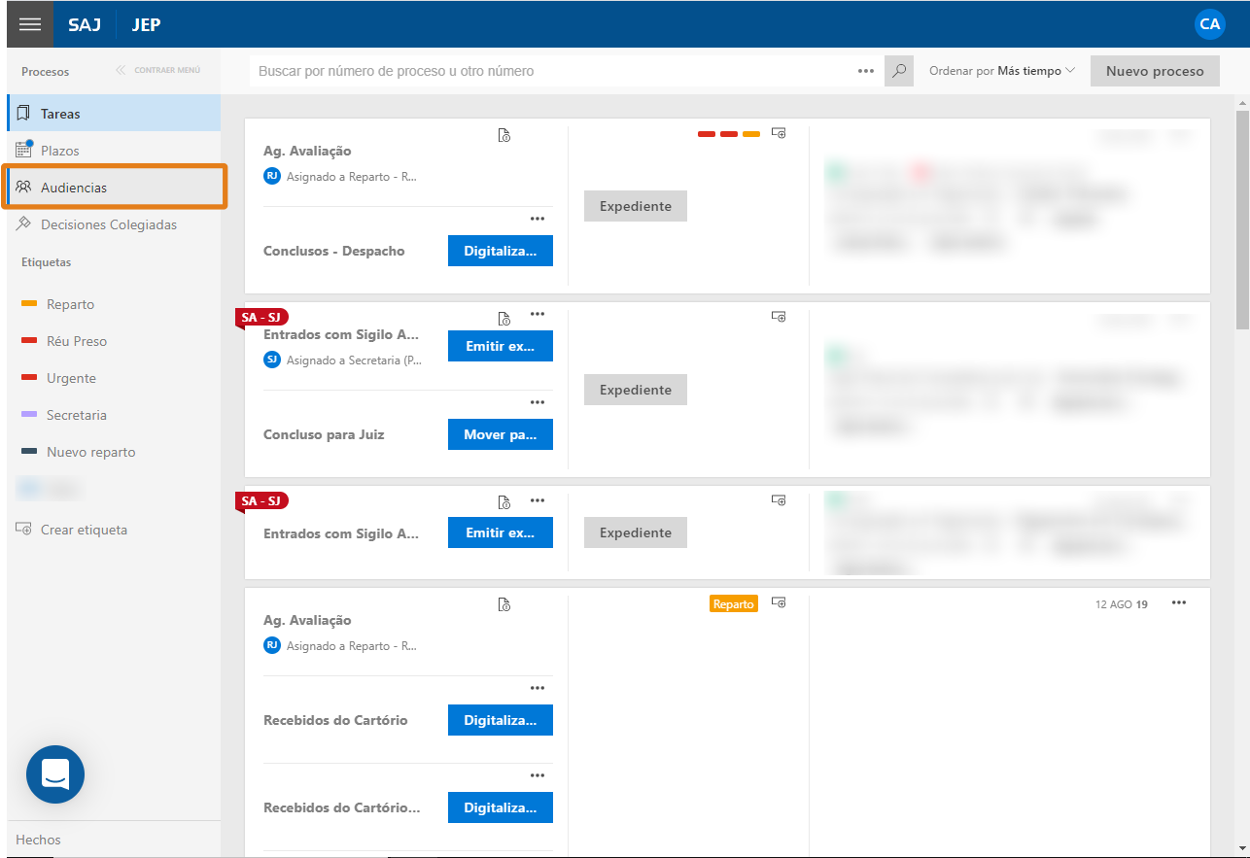1250x858 pixels.
Task: Open Crear etiqueta icon in sidebar
Action: [x=24, y=530]
